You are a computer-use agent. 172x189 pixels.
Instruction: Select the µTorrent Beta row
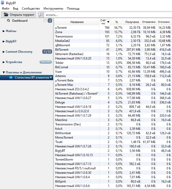pyautogui.click(x=113, y=80)
